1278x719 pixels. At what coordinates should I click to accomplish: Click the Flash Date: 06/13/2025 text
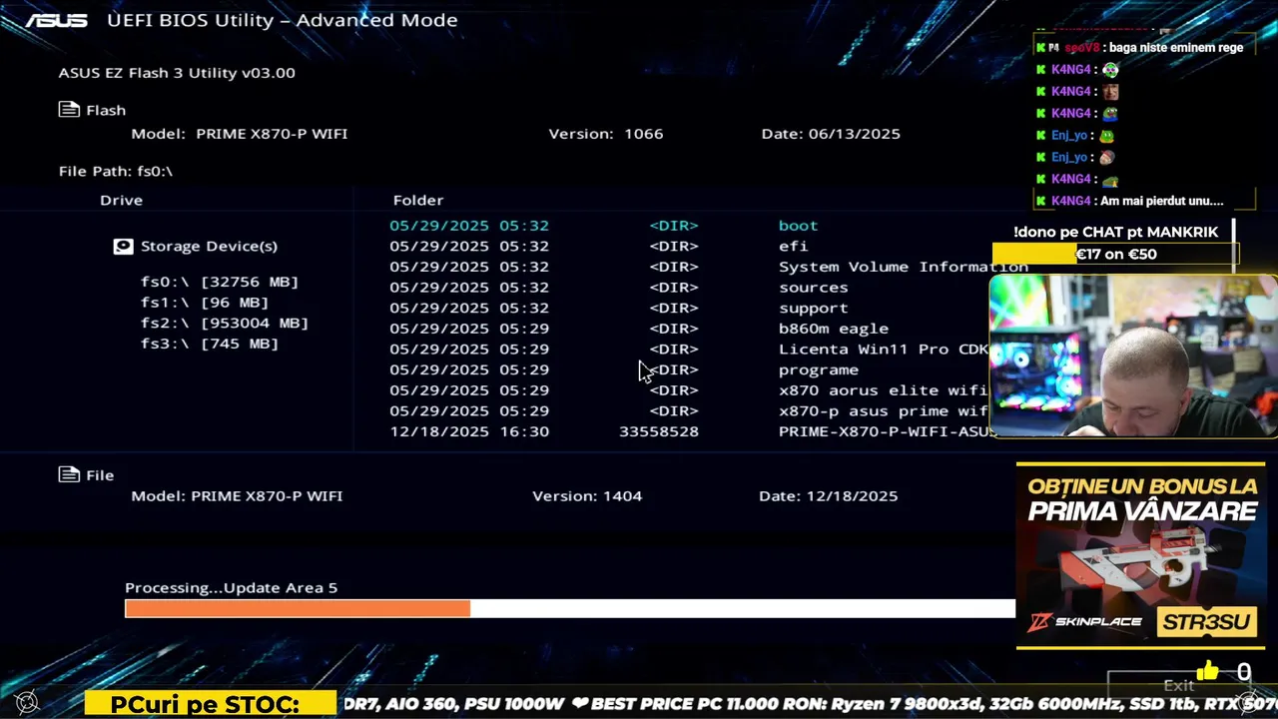pos(831,134)
